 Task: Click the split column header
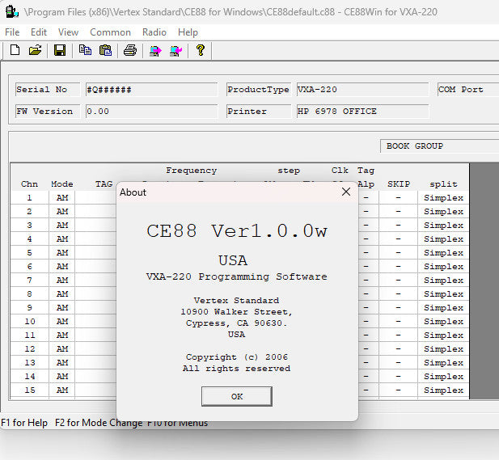click(x=443, y=184)
